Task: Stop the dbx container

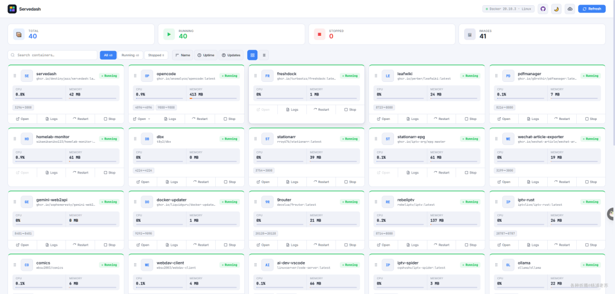Action: tap(230, 181)
